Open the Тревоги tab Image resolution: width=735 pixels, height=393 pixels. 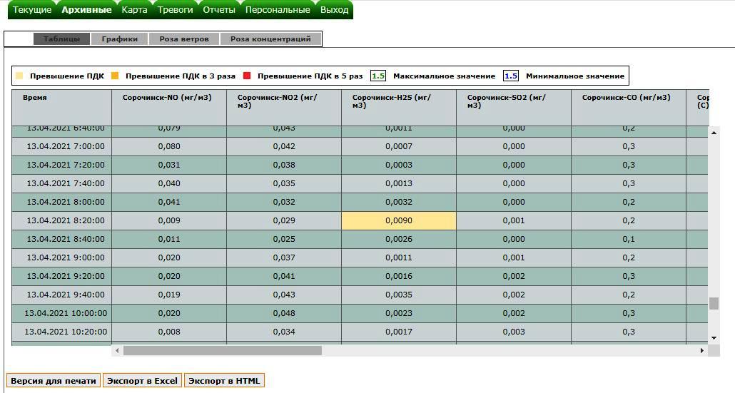175,10
